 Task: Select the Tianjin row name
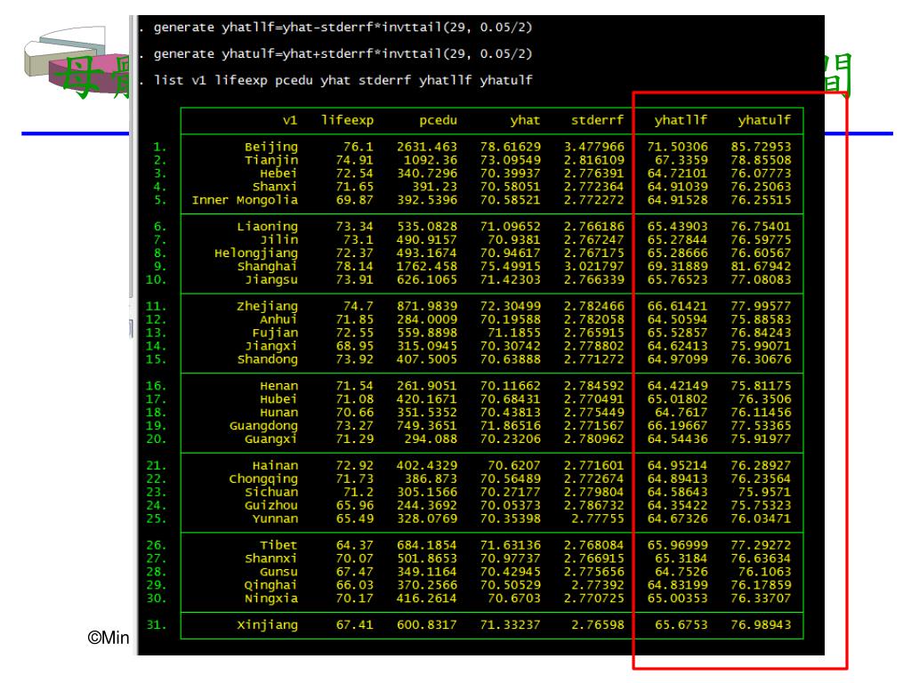(x=270, y=160)
